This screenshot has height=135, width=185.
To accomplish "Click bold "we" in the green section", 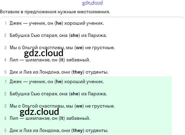I will pos(79,106).
